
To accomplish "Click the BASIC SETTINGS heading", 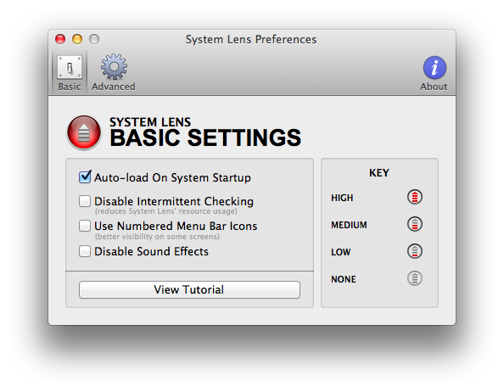I will 205,138.
